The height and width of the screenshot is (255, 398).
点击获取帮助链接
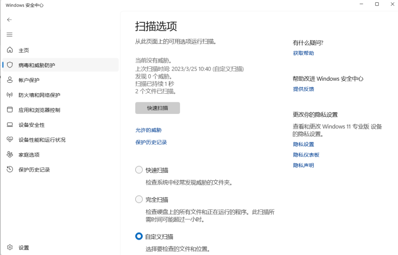pos(303,53)
